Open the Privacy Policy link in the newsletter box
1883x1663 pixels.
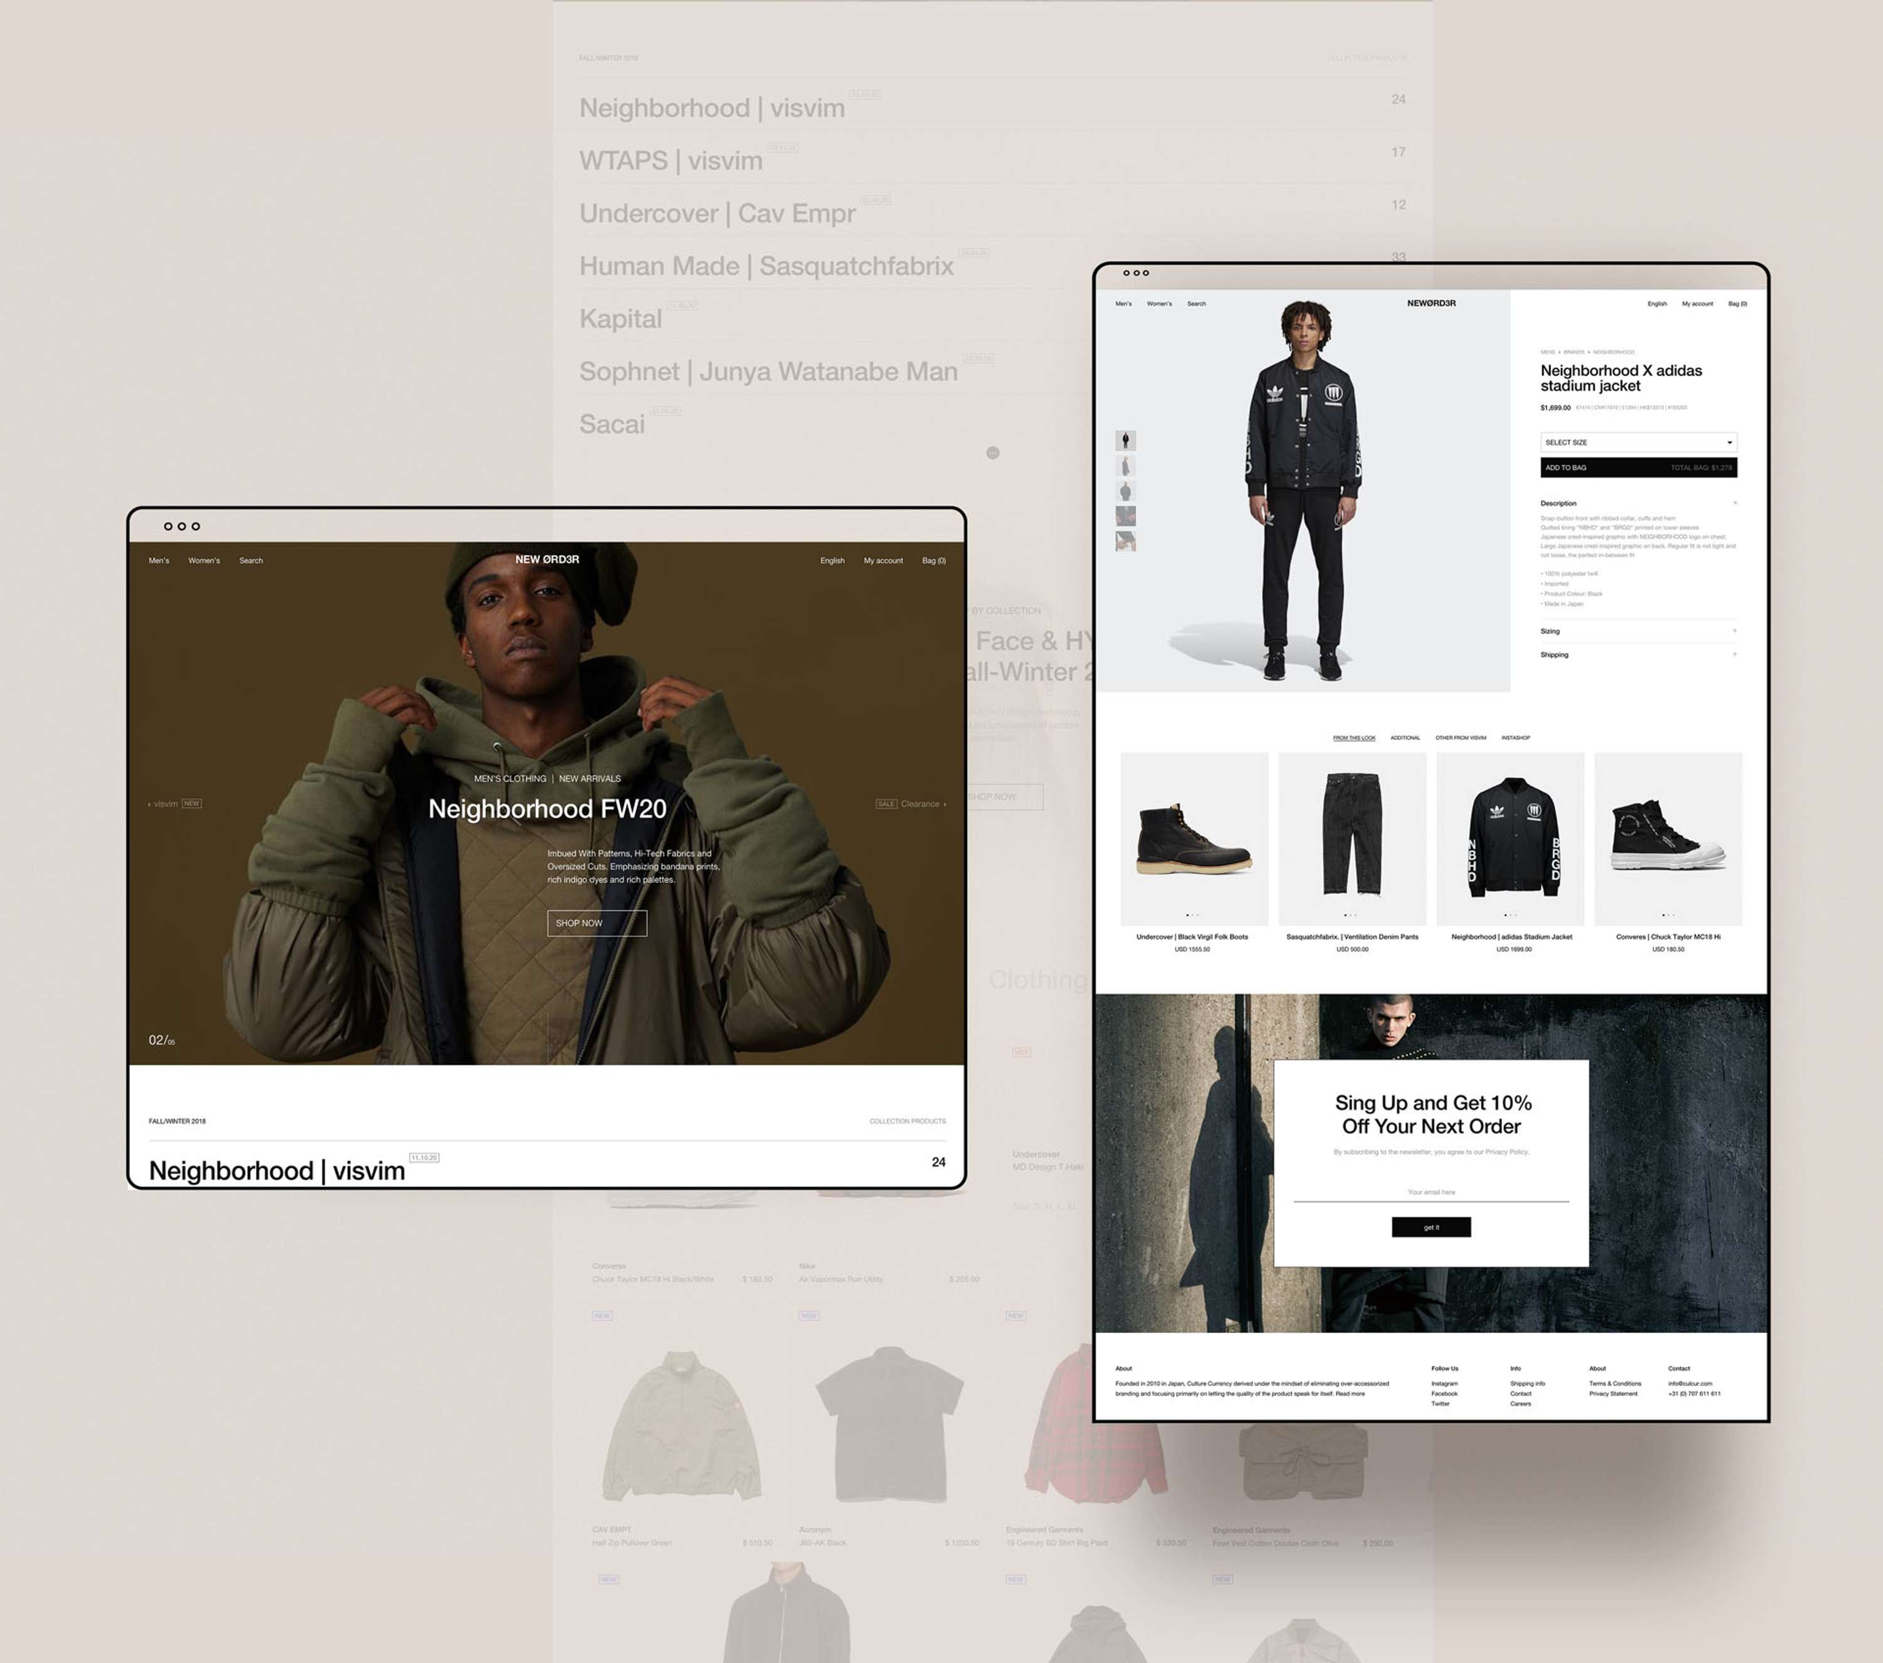pyautogui.click(x=1507, y=1152)
